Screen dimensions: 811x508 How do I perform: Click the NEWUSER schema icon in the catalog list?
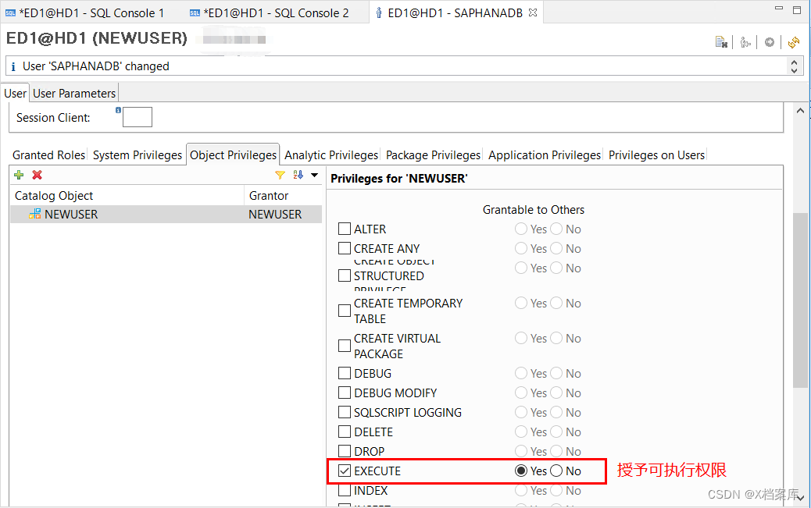[34, 214]
